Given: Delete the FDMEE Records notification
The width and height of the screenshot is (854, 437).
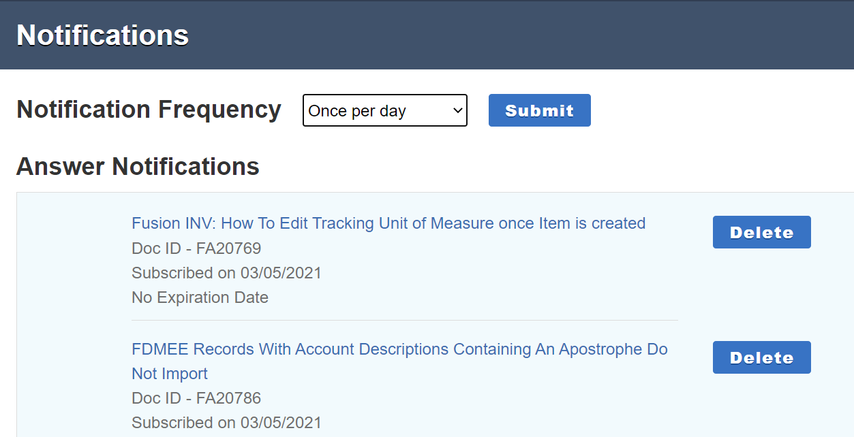Looking at the screenshot, I should [761, 357].
